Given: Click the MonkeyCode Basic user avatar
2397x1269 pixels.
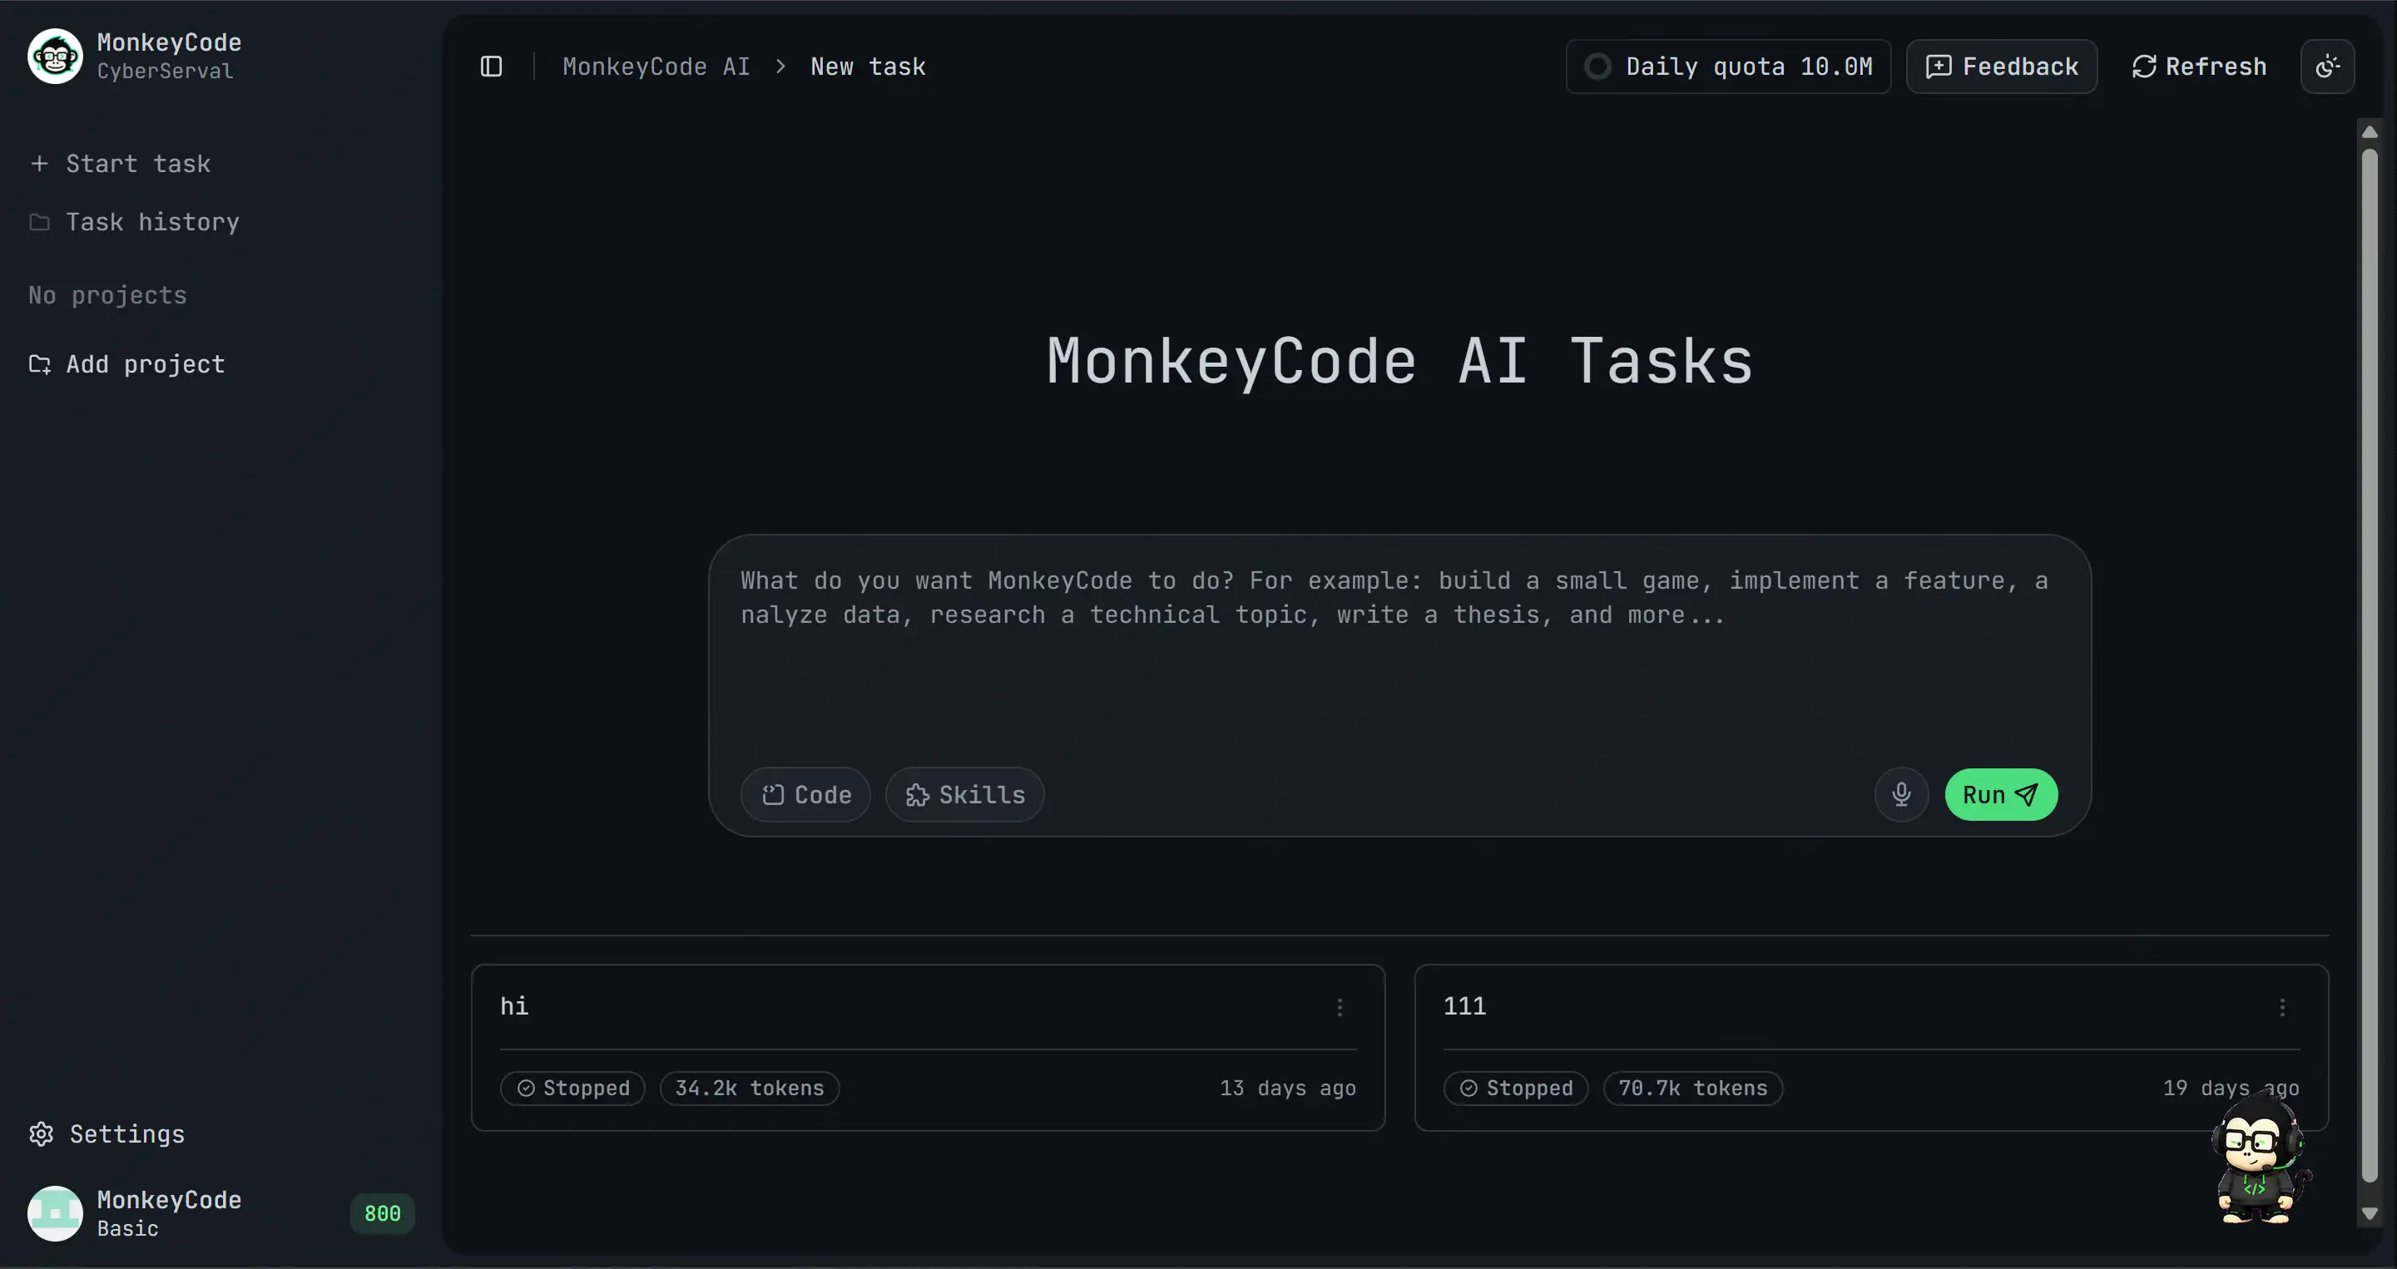Looking at the screenshot, I should coord(55,1213).
